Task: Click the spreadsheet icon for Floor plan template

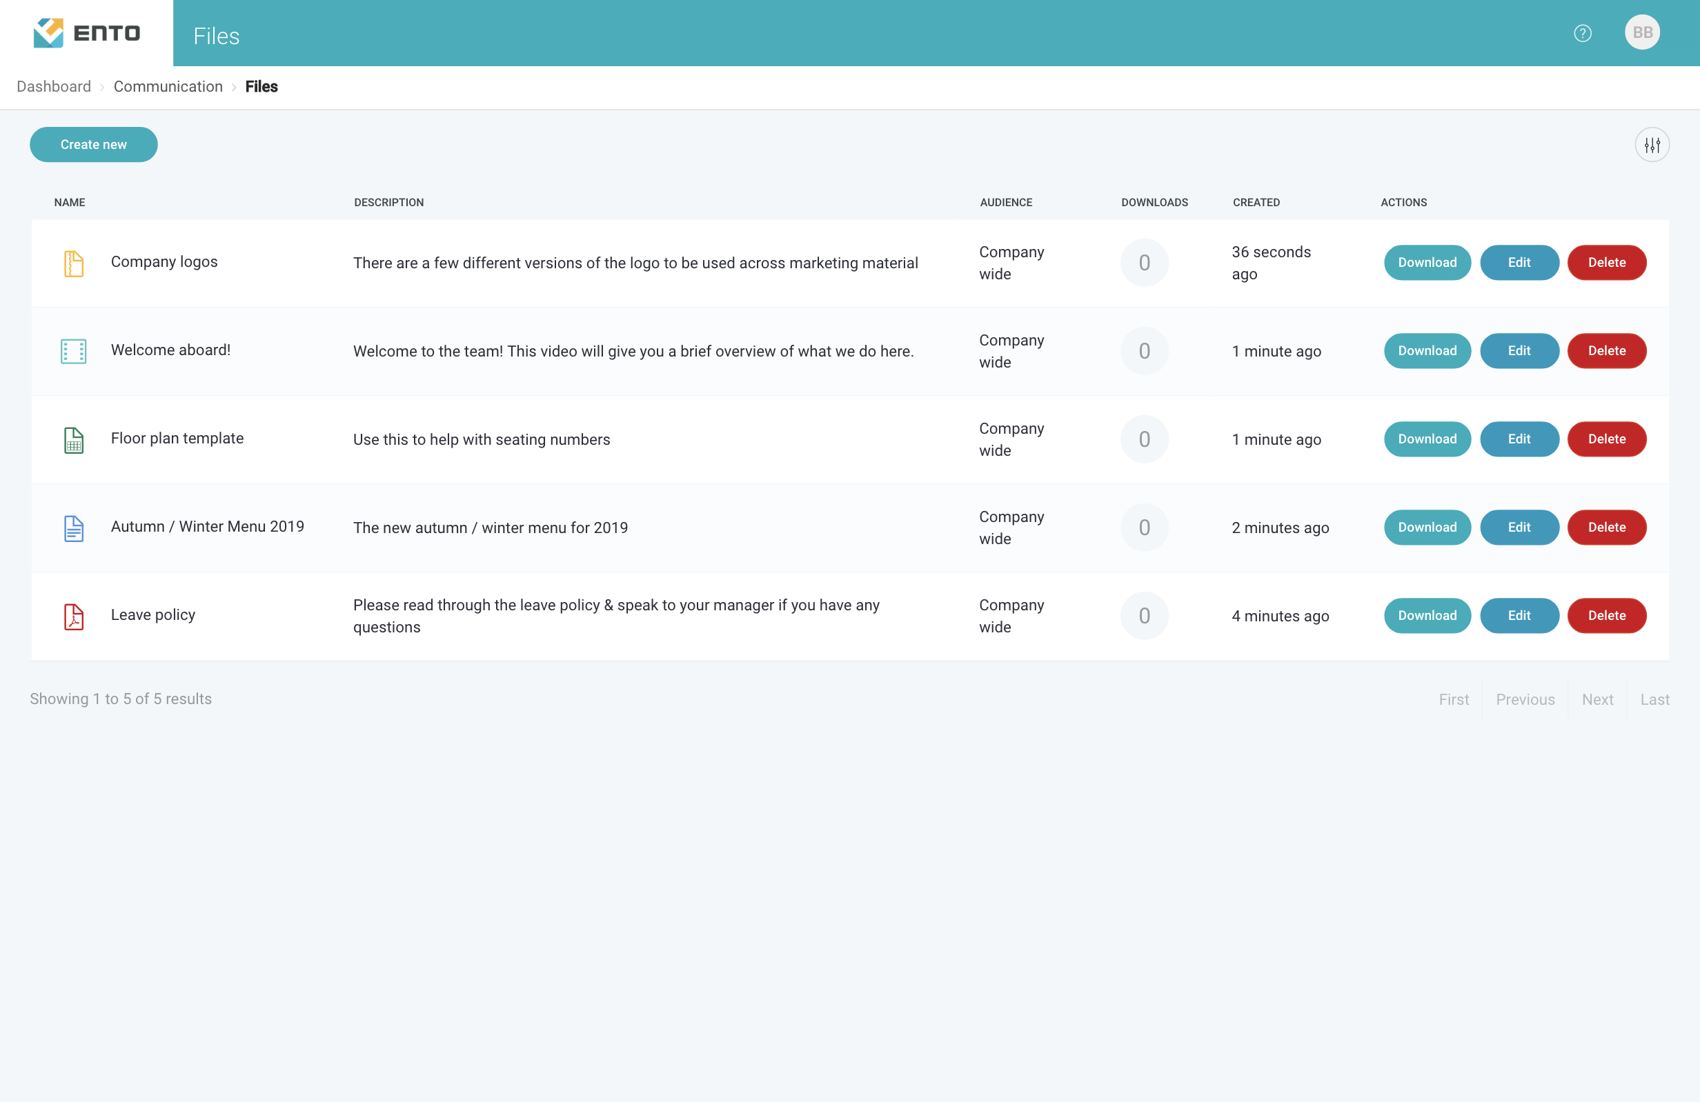Action: tap(74, 440)
